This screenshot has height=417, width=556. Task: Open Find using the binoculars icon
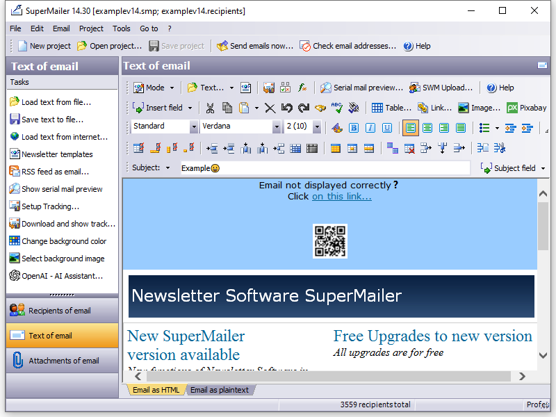pos(320,108)
